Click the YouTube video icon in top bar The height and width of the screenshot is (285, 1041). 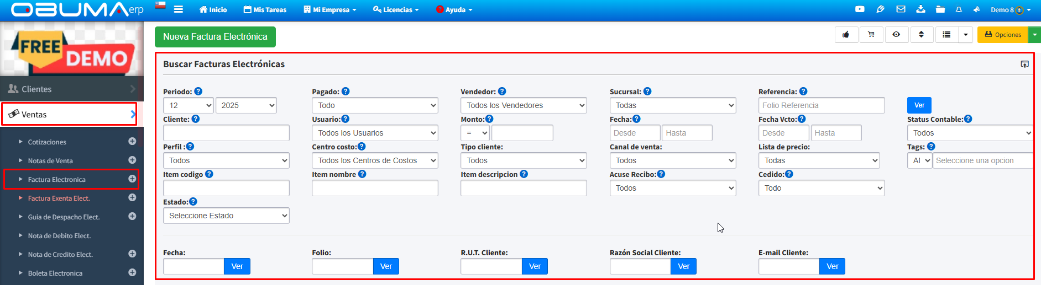click(x=860, y=9)
